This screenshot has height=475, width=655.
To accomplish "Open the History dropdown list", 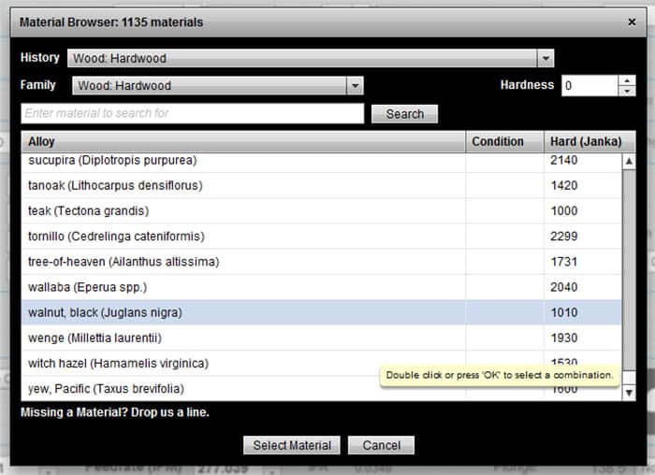I will pyautogui.click(x=546, y=58).
